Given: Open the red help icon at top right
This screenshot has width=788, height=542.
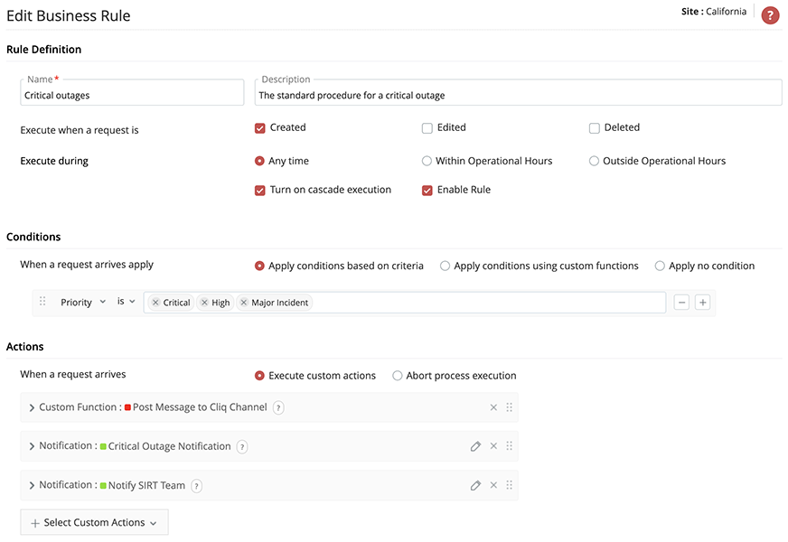Looking at the screenshot, I should pos(770,14).
